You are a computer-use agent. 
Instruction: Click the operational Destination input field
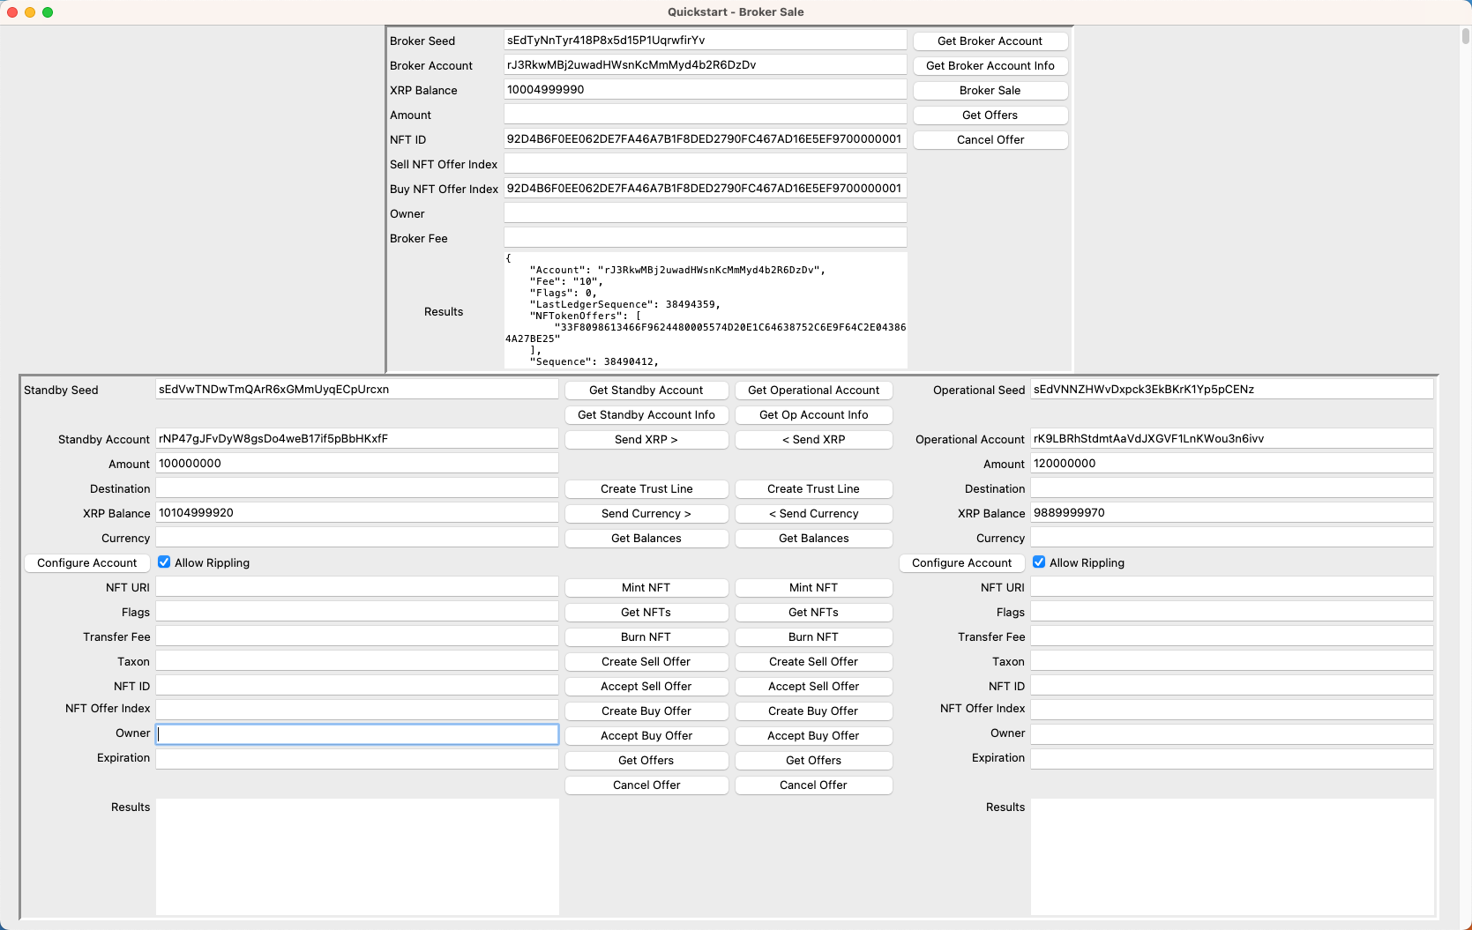[1231, 488]
